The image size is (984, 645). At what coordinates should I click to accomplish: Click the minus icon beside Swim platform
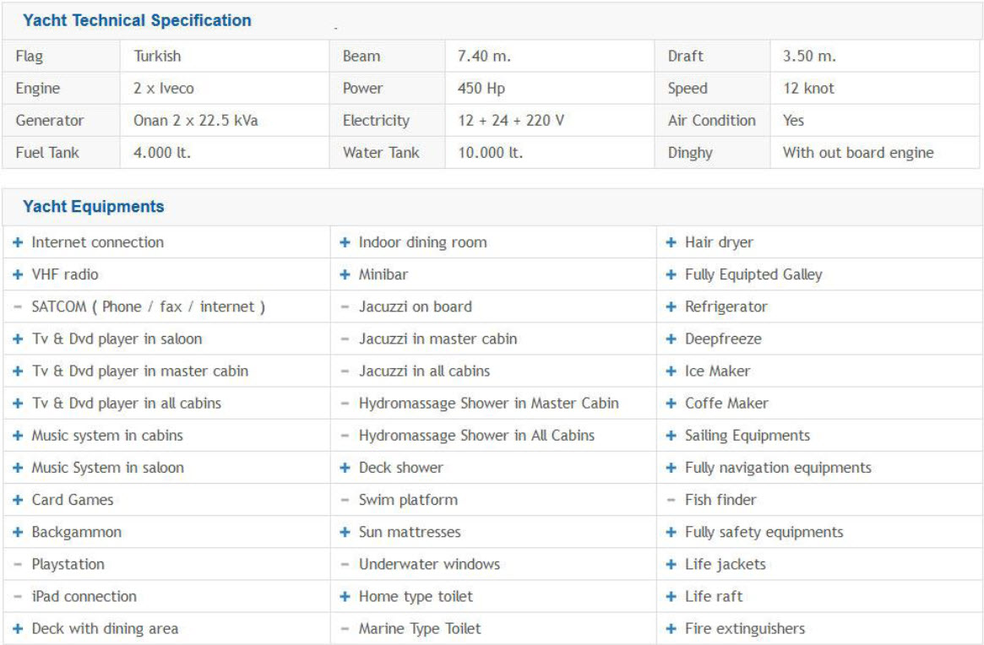click(345, 500)
